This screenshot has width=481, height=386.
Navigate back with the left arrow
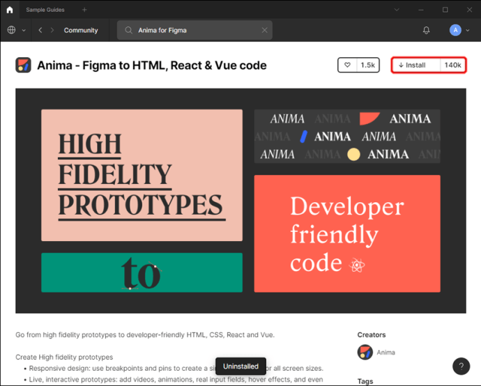[x=40, y=30]
